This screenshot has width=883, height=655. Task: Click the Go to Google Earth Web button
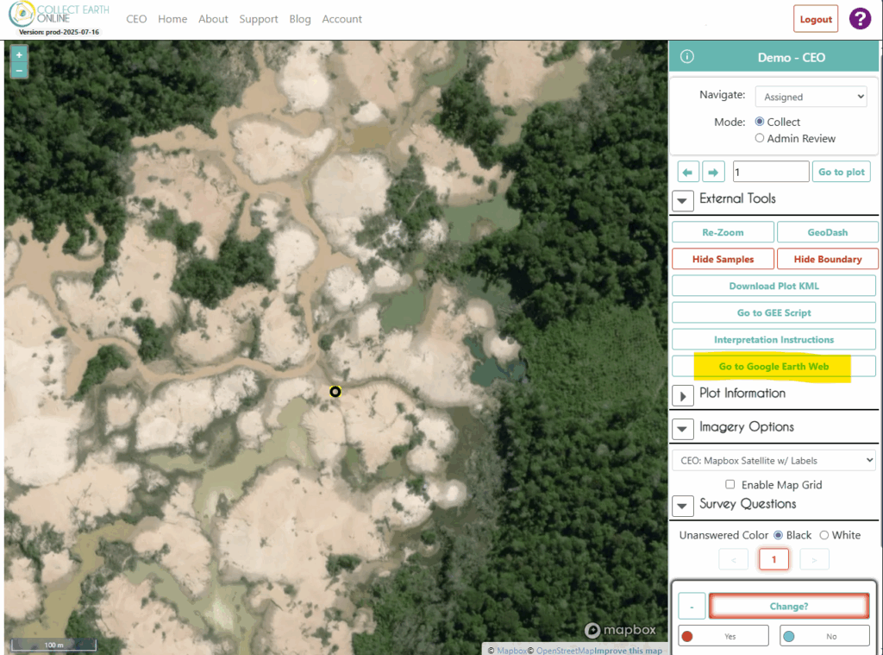(773, 366)
